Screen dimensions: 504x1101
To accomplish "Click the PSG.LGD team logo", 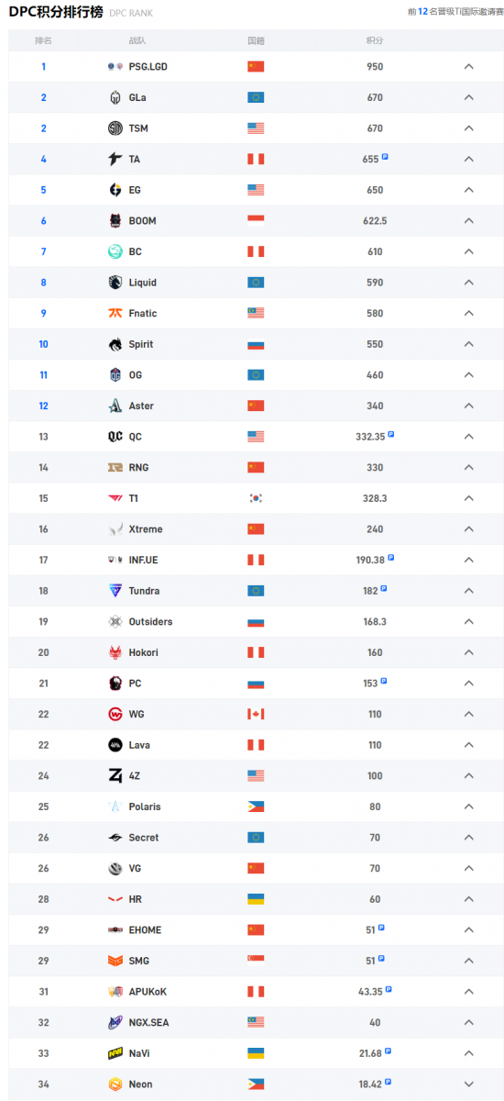I will [115, 66].
